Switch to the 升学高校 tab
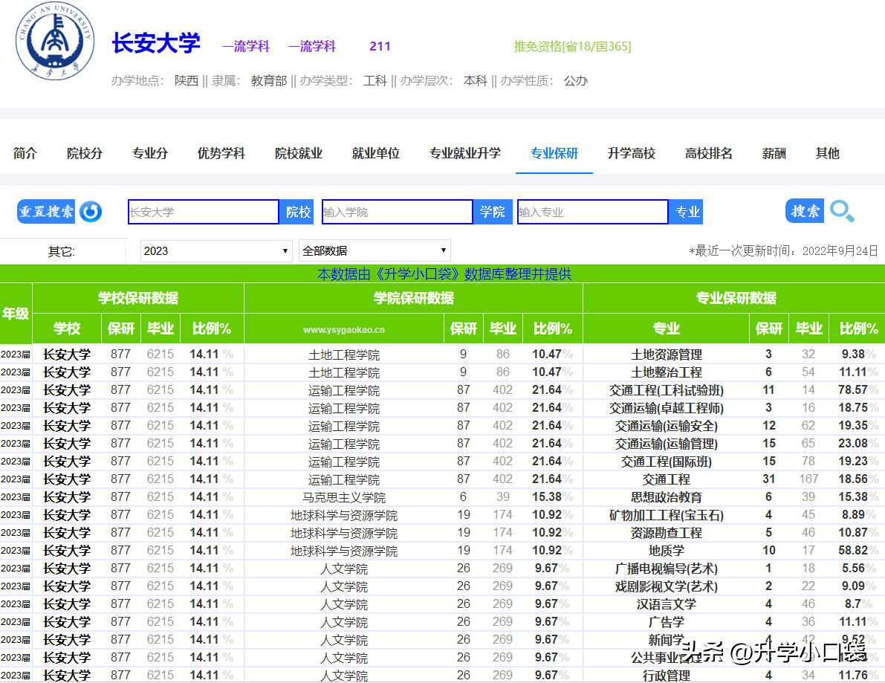Viewport: 885px width, 683px height. [632, 153]
